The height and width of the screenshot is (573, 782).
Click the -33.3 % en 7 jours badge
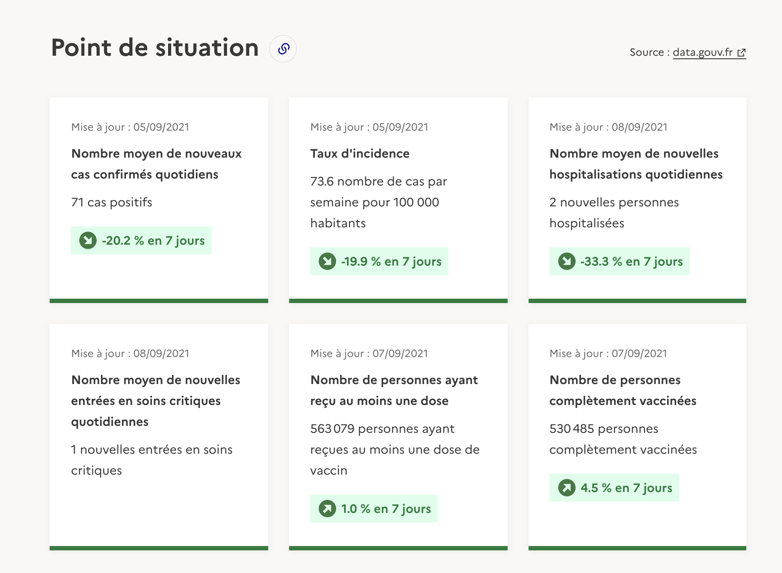click(620, 261)
